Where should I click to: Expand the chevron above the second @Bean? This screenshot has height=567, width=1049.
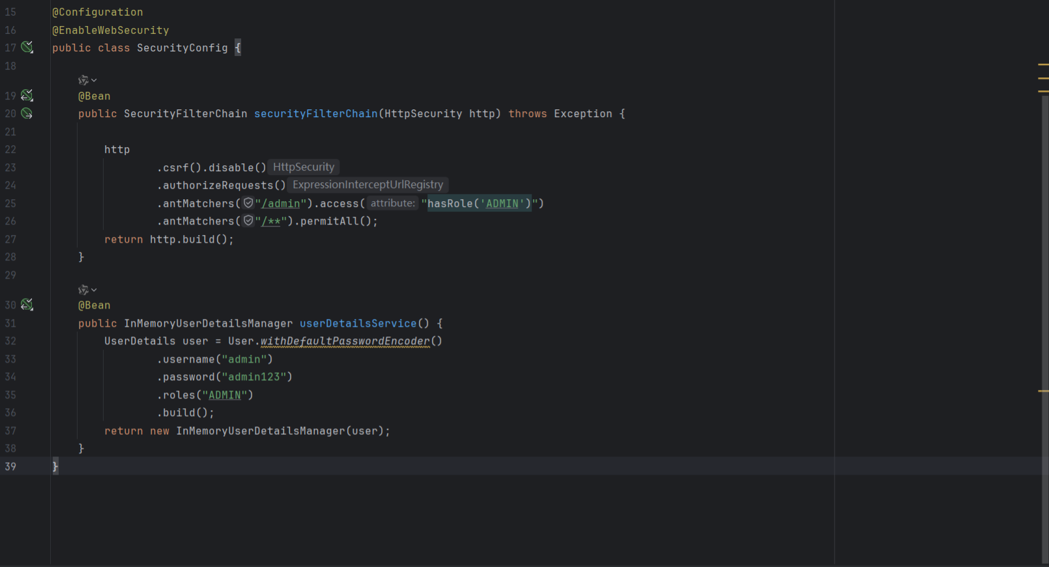point(94,290)
